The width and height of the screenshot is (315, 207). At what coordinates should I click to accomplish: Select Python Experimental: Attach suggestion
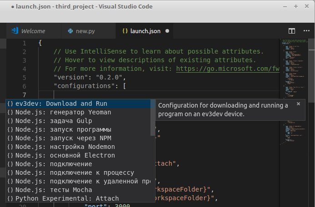(x=67, y=199)
